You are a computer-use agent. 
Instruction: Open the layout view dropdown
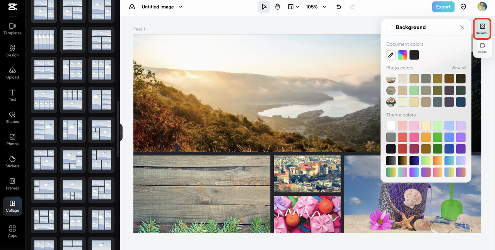point(294,7)
